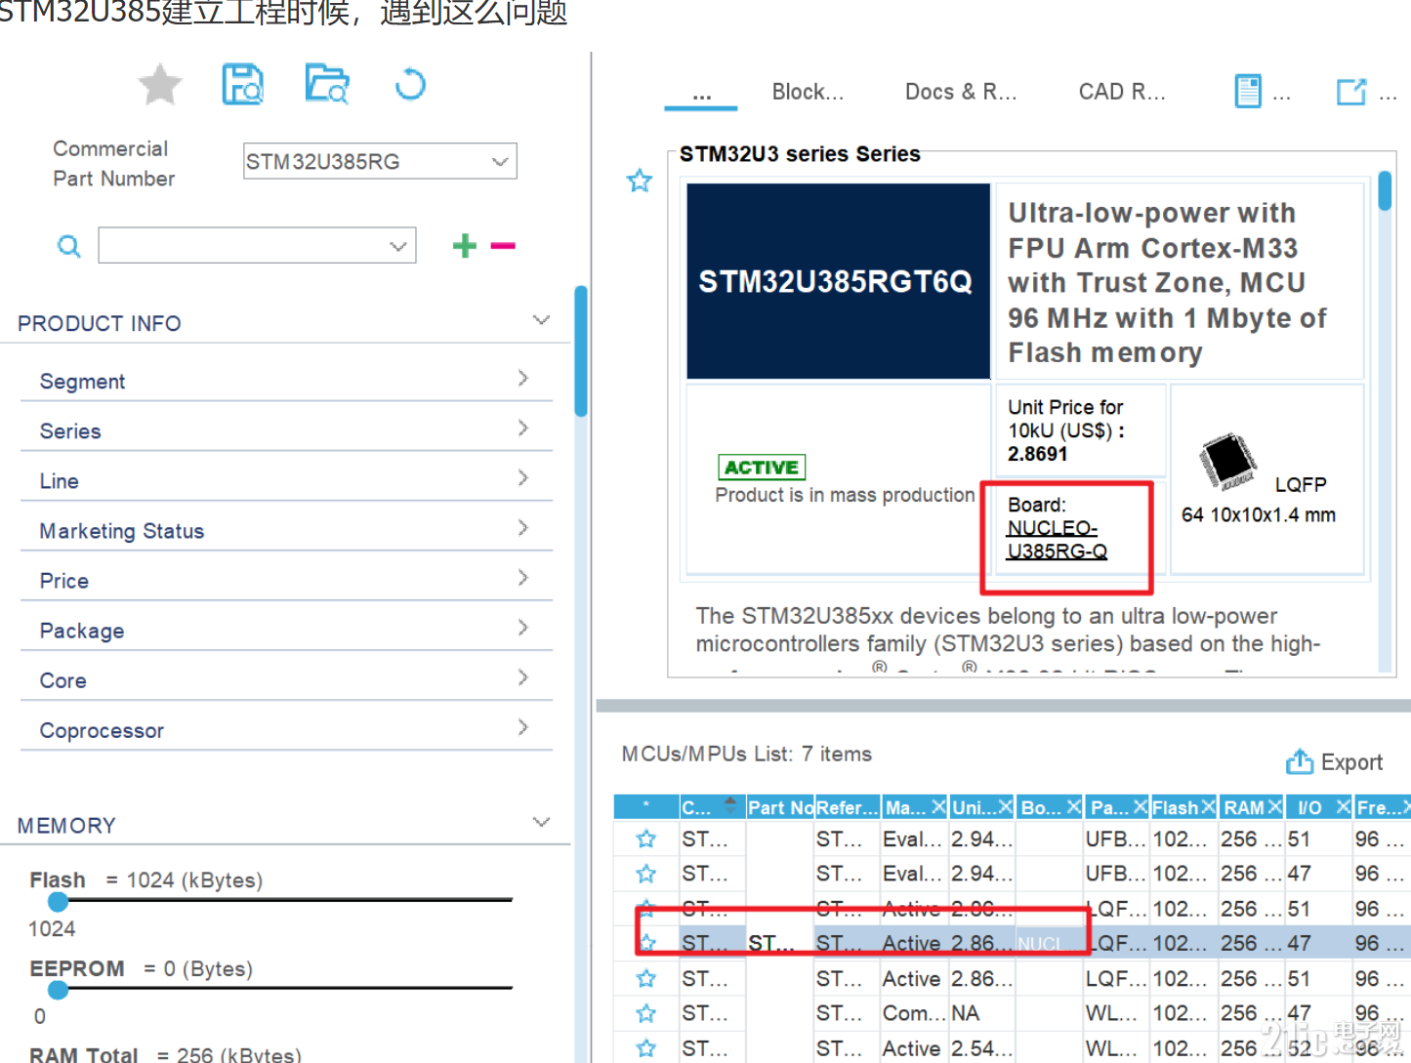Image resolution: width=1411 pixels, height=1063 pixels.
Task: Toggle favorite star beside STM32U3 series panel
Action: (640, 181)
